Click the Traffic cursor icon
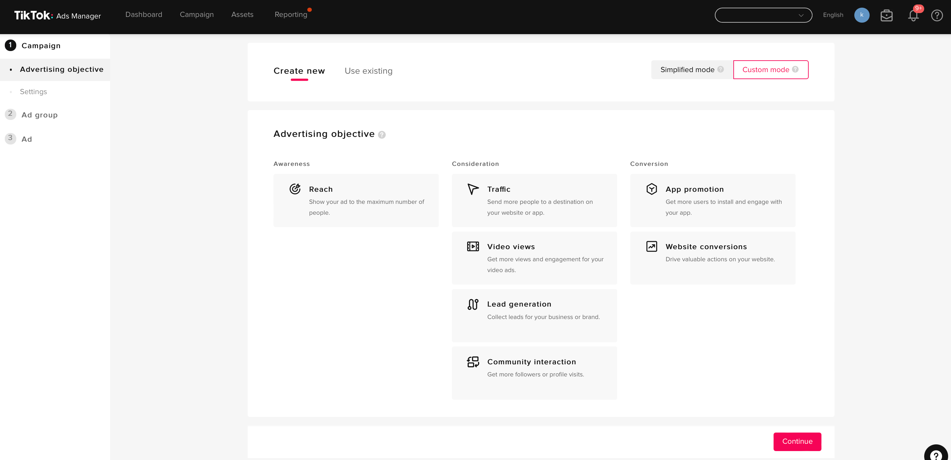Image resolution: width=951 pixels, height=460 pixels. [x=473, y=189]
